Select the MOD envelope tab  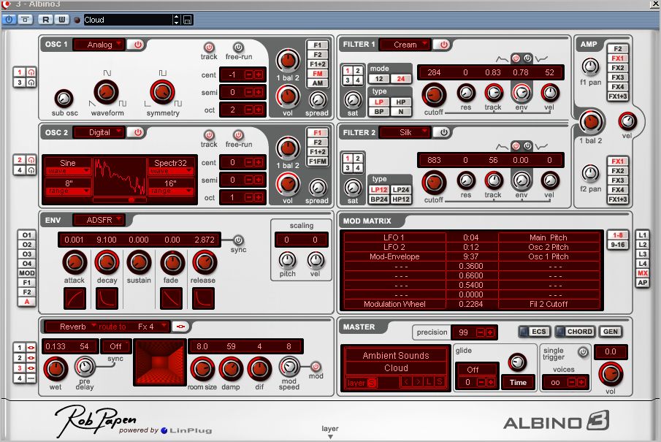coord(26,273)
